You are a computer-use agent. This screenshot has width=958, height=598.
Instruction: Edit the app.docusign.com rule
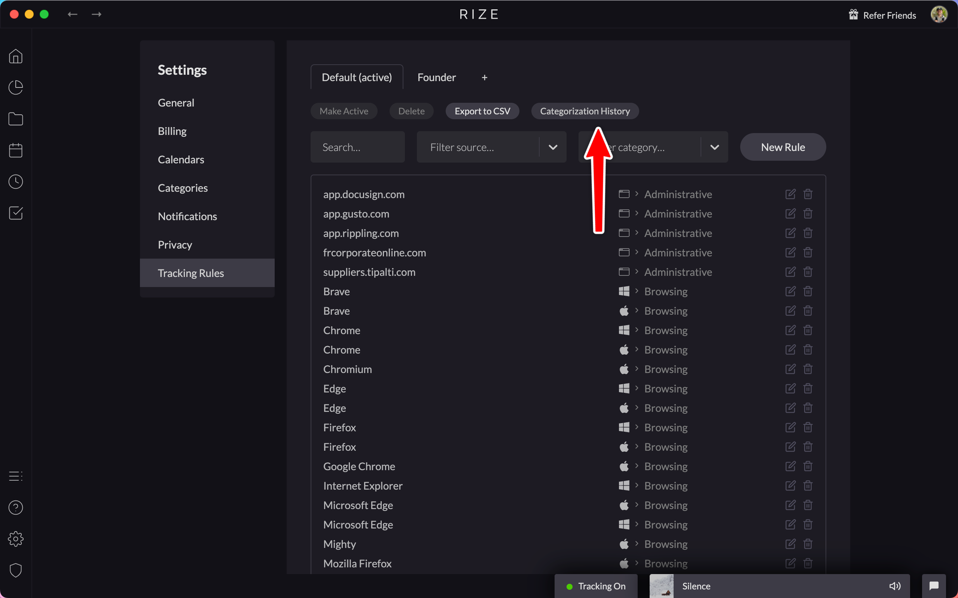[x=790, y=194]
